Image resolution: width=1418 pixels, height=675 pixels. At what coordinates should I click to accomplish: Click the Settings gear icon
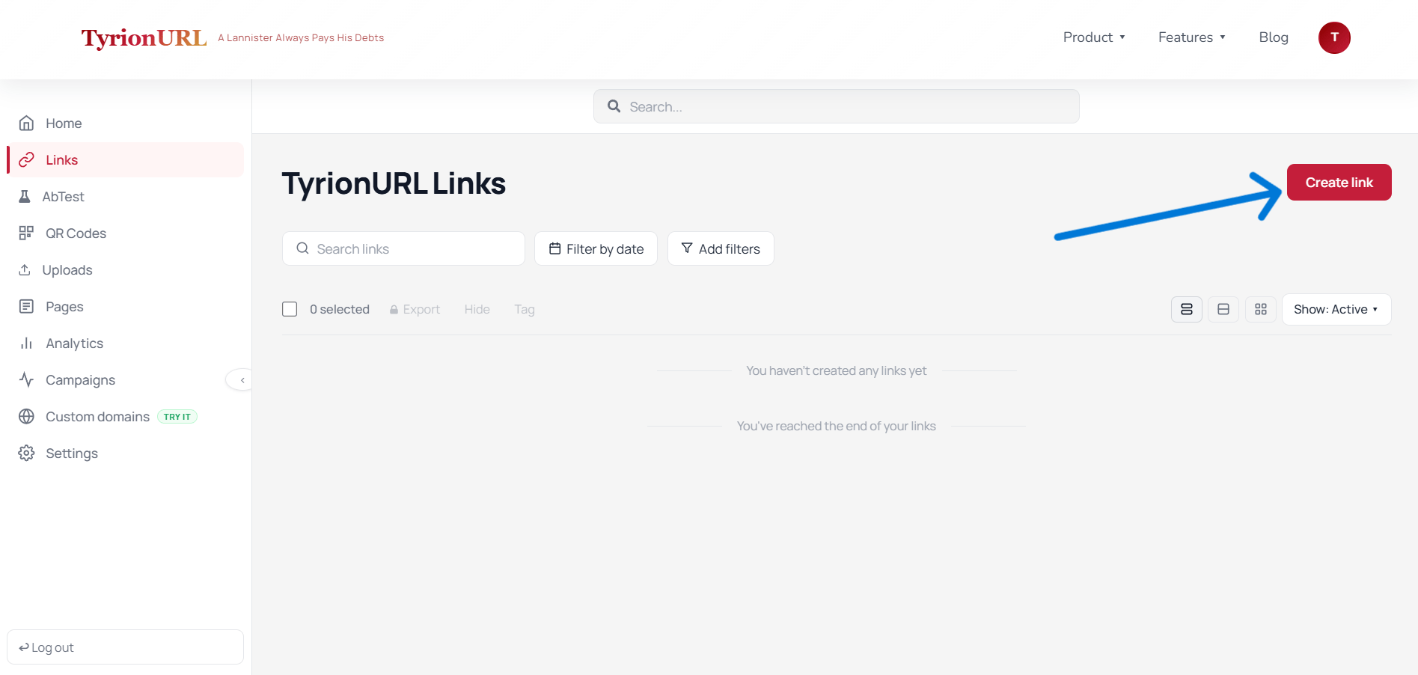26,453
